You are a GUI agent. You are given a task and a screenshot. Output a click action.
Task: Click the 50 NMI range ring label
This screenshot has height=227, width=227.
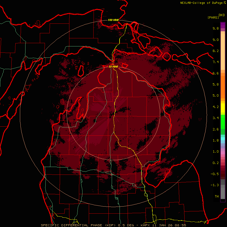point(113,67)
